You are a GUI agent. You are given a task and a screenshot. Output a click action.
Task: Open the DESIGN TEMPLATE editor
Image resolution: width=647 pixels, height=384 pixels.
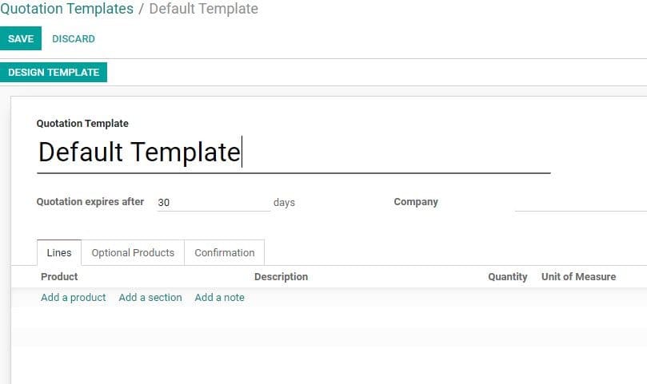coord(54,73)
